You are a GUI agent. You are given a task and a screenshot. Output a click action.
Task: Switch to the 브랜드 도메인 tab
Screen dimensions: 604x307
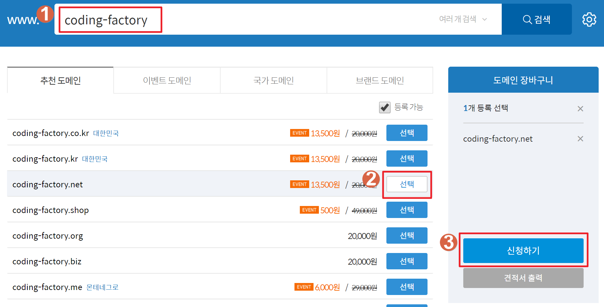coord(380,80)
